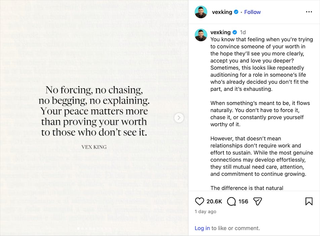View the 20.6K likes count

click(214, 201)
